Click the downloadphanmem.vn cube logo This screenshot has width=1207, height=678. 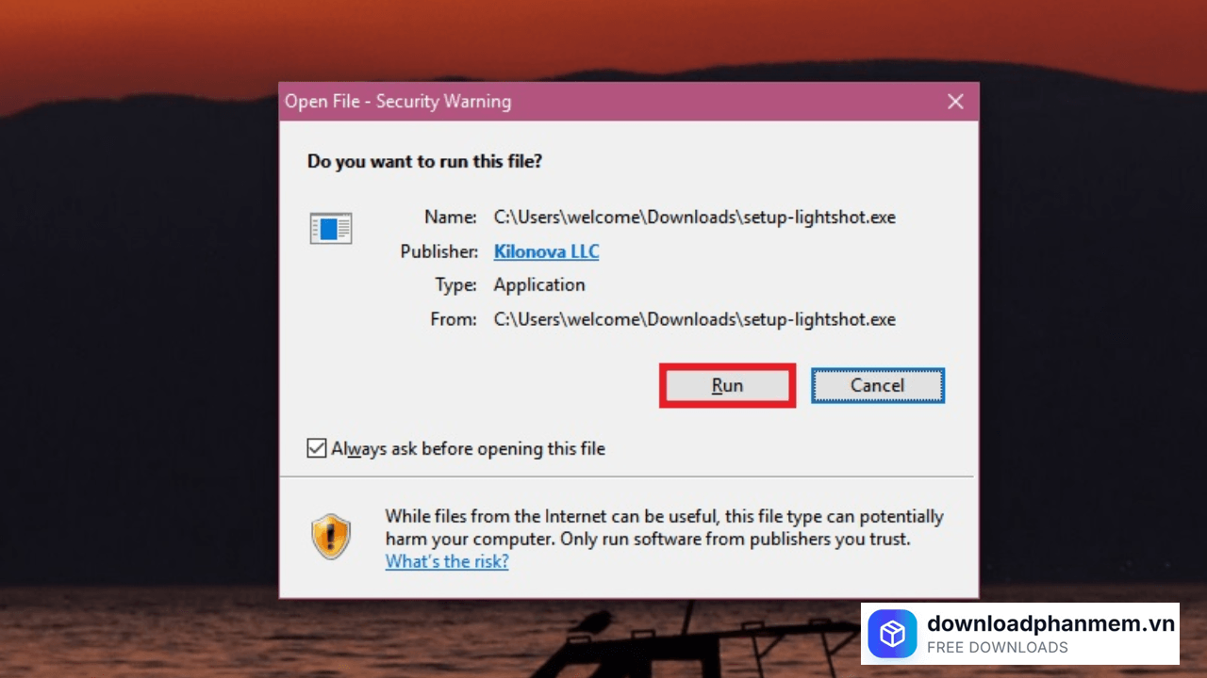coord(892,634)
